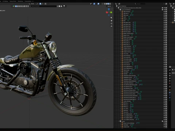
Task: Toggle viewport overlays icon
Action: (98, 4)
